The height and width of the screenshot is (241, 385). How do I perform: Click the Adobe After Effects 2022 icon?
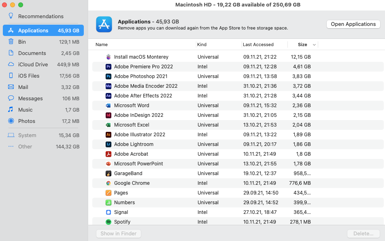[108, 96]
